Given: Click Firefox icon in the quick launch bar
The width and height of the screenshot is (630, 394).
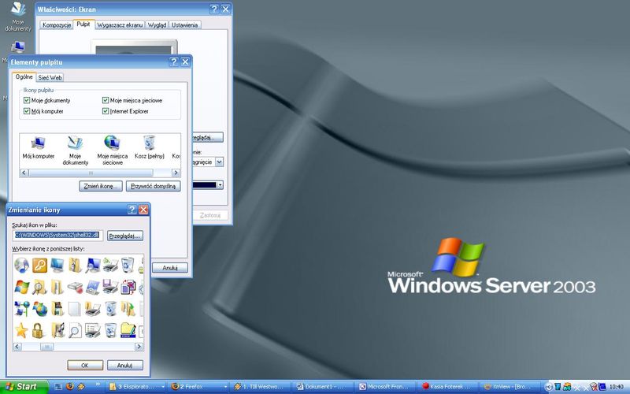Looking at the screenshot, I should coord(69,386).
